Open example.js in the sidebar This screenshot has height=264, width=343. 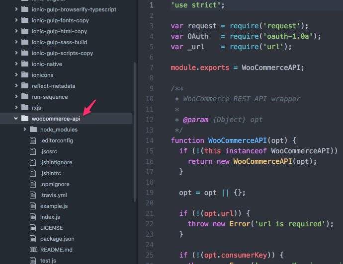pyautogui.click(x=54, y=206)
